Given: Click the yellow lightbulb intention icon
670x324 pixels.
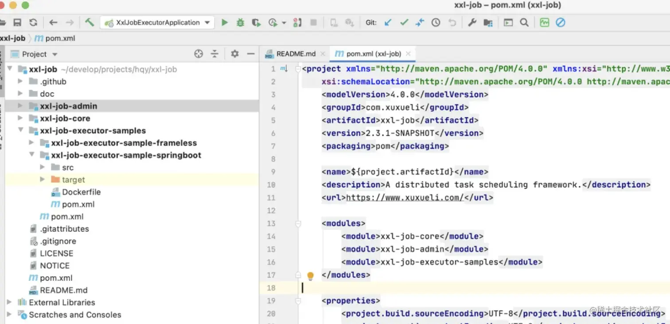Looking at the screenshot, I should tap(310, 276).
